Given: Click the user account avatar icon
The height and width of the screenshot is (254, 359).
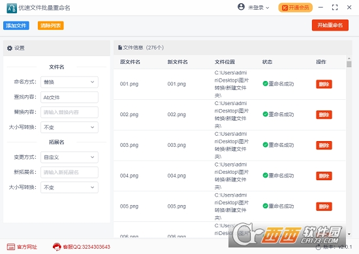Looking at the screenshot, I should tap(241, 7).
